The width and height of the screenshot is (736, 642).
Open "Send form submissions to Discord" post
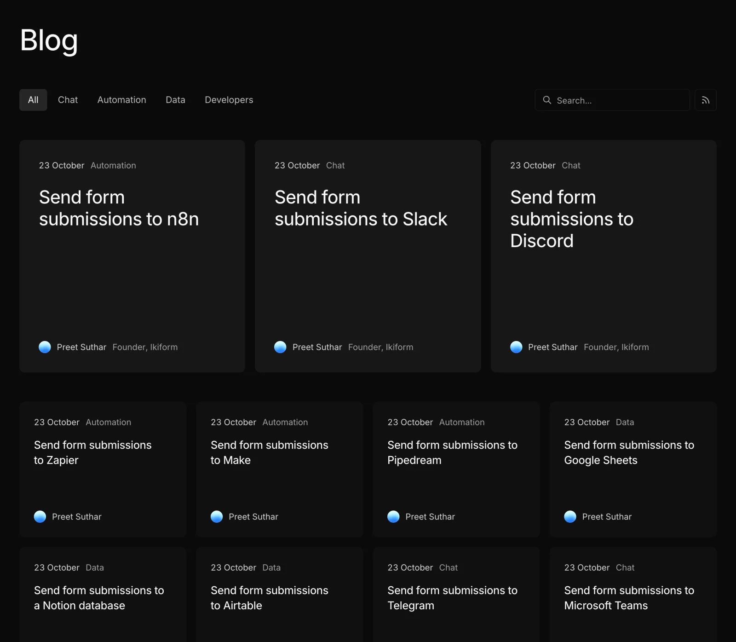coord(572,219)
